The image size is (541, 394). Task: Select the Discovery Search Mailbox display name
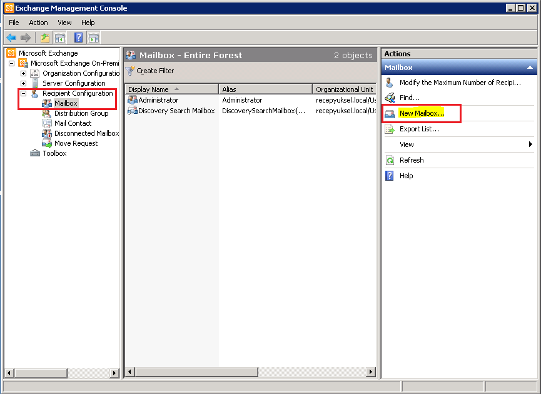click(176, 111)
